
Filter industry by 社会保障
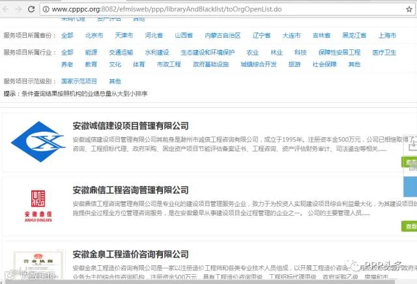(324, 64)
